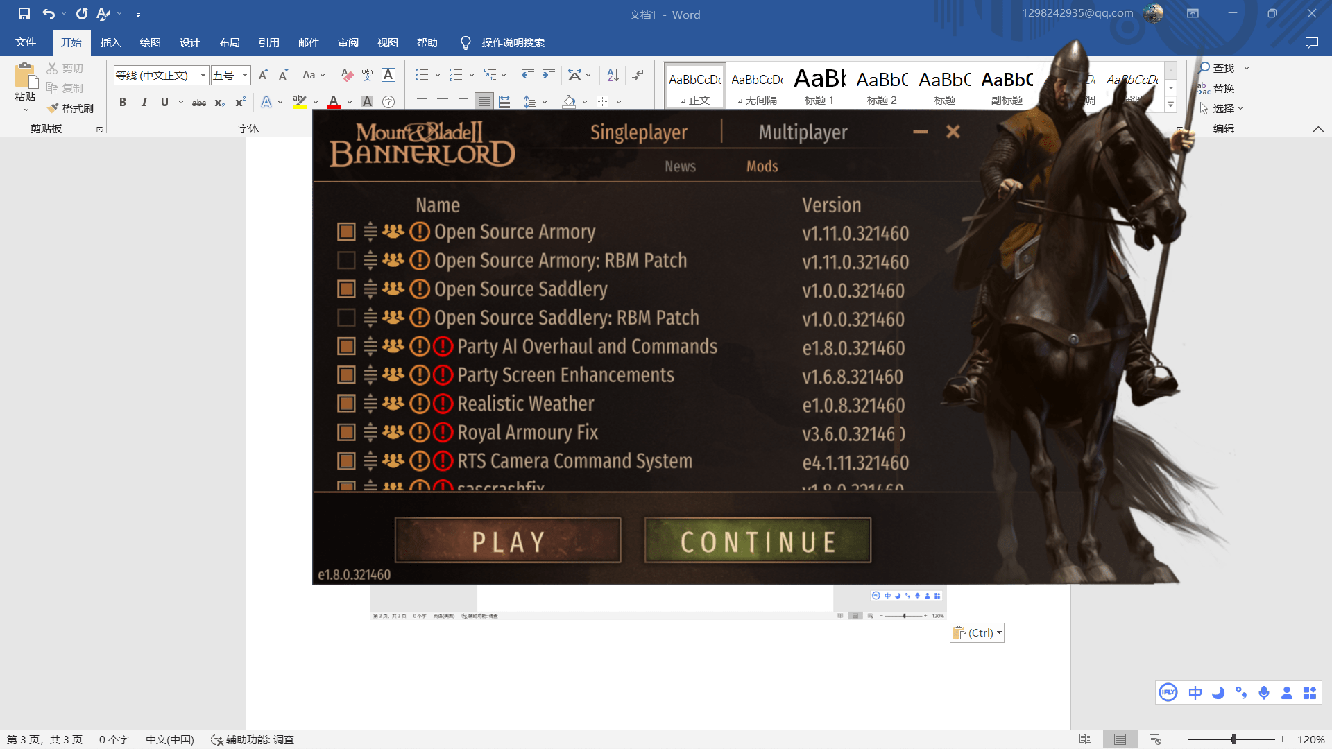Uncheck Open Source Armory mod
The height and width of the screenshot is (749, 1332).
pyautogui.click(x=346, y=232)
